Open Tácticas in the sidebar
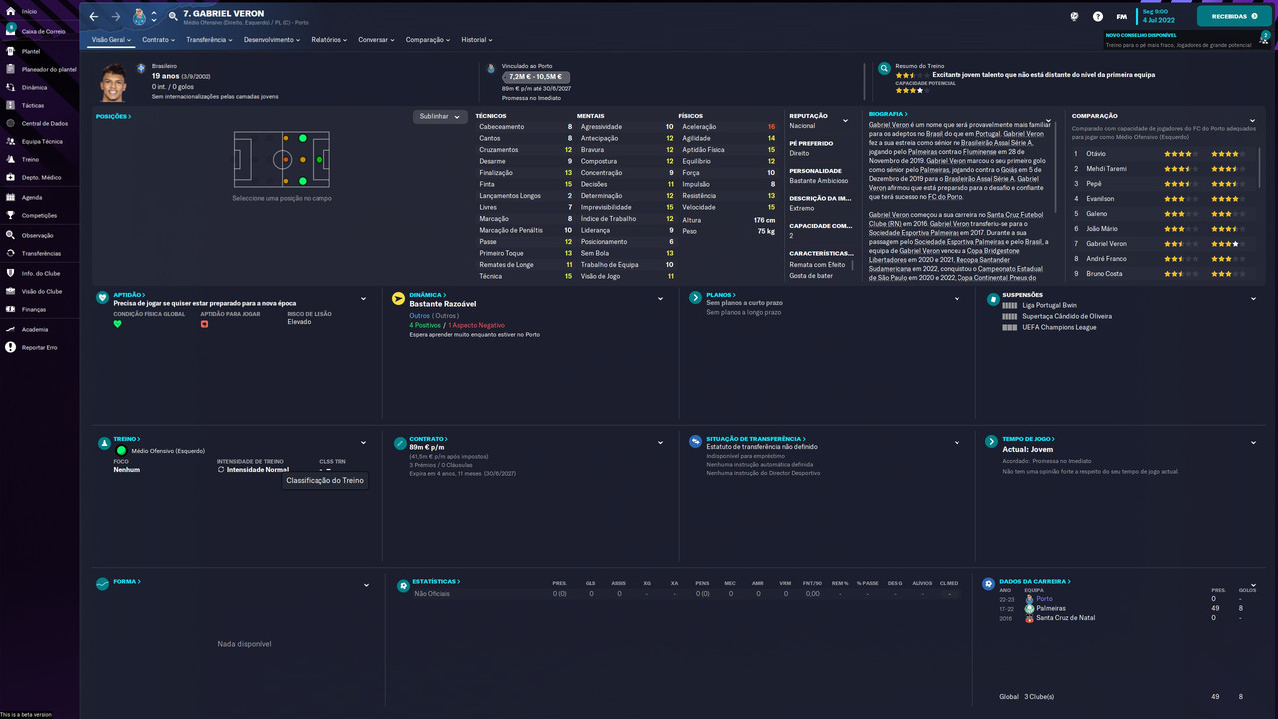The height and width of the screenshot is (719, 1278). 32,105
